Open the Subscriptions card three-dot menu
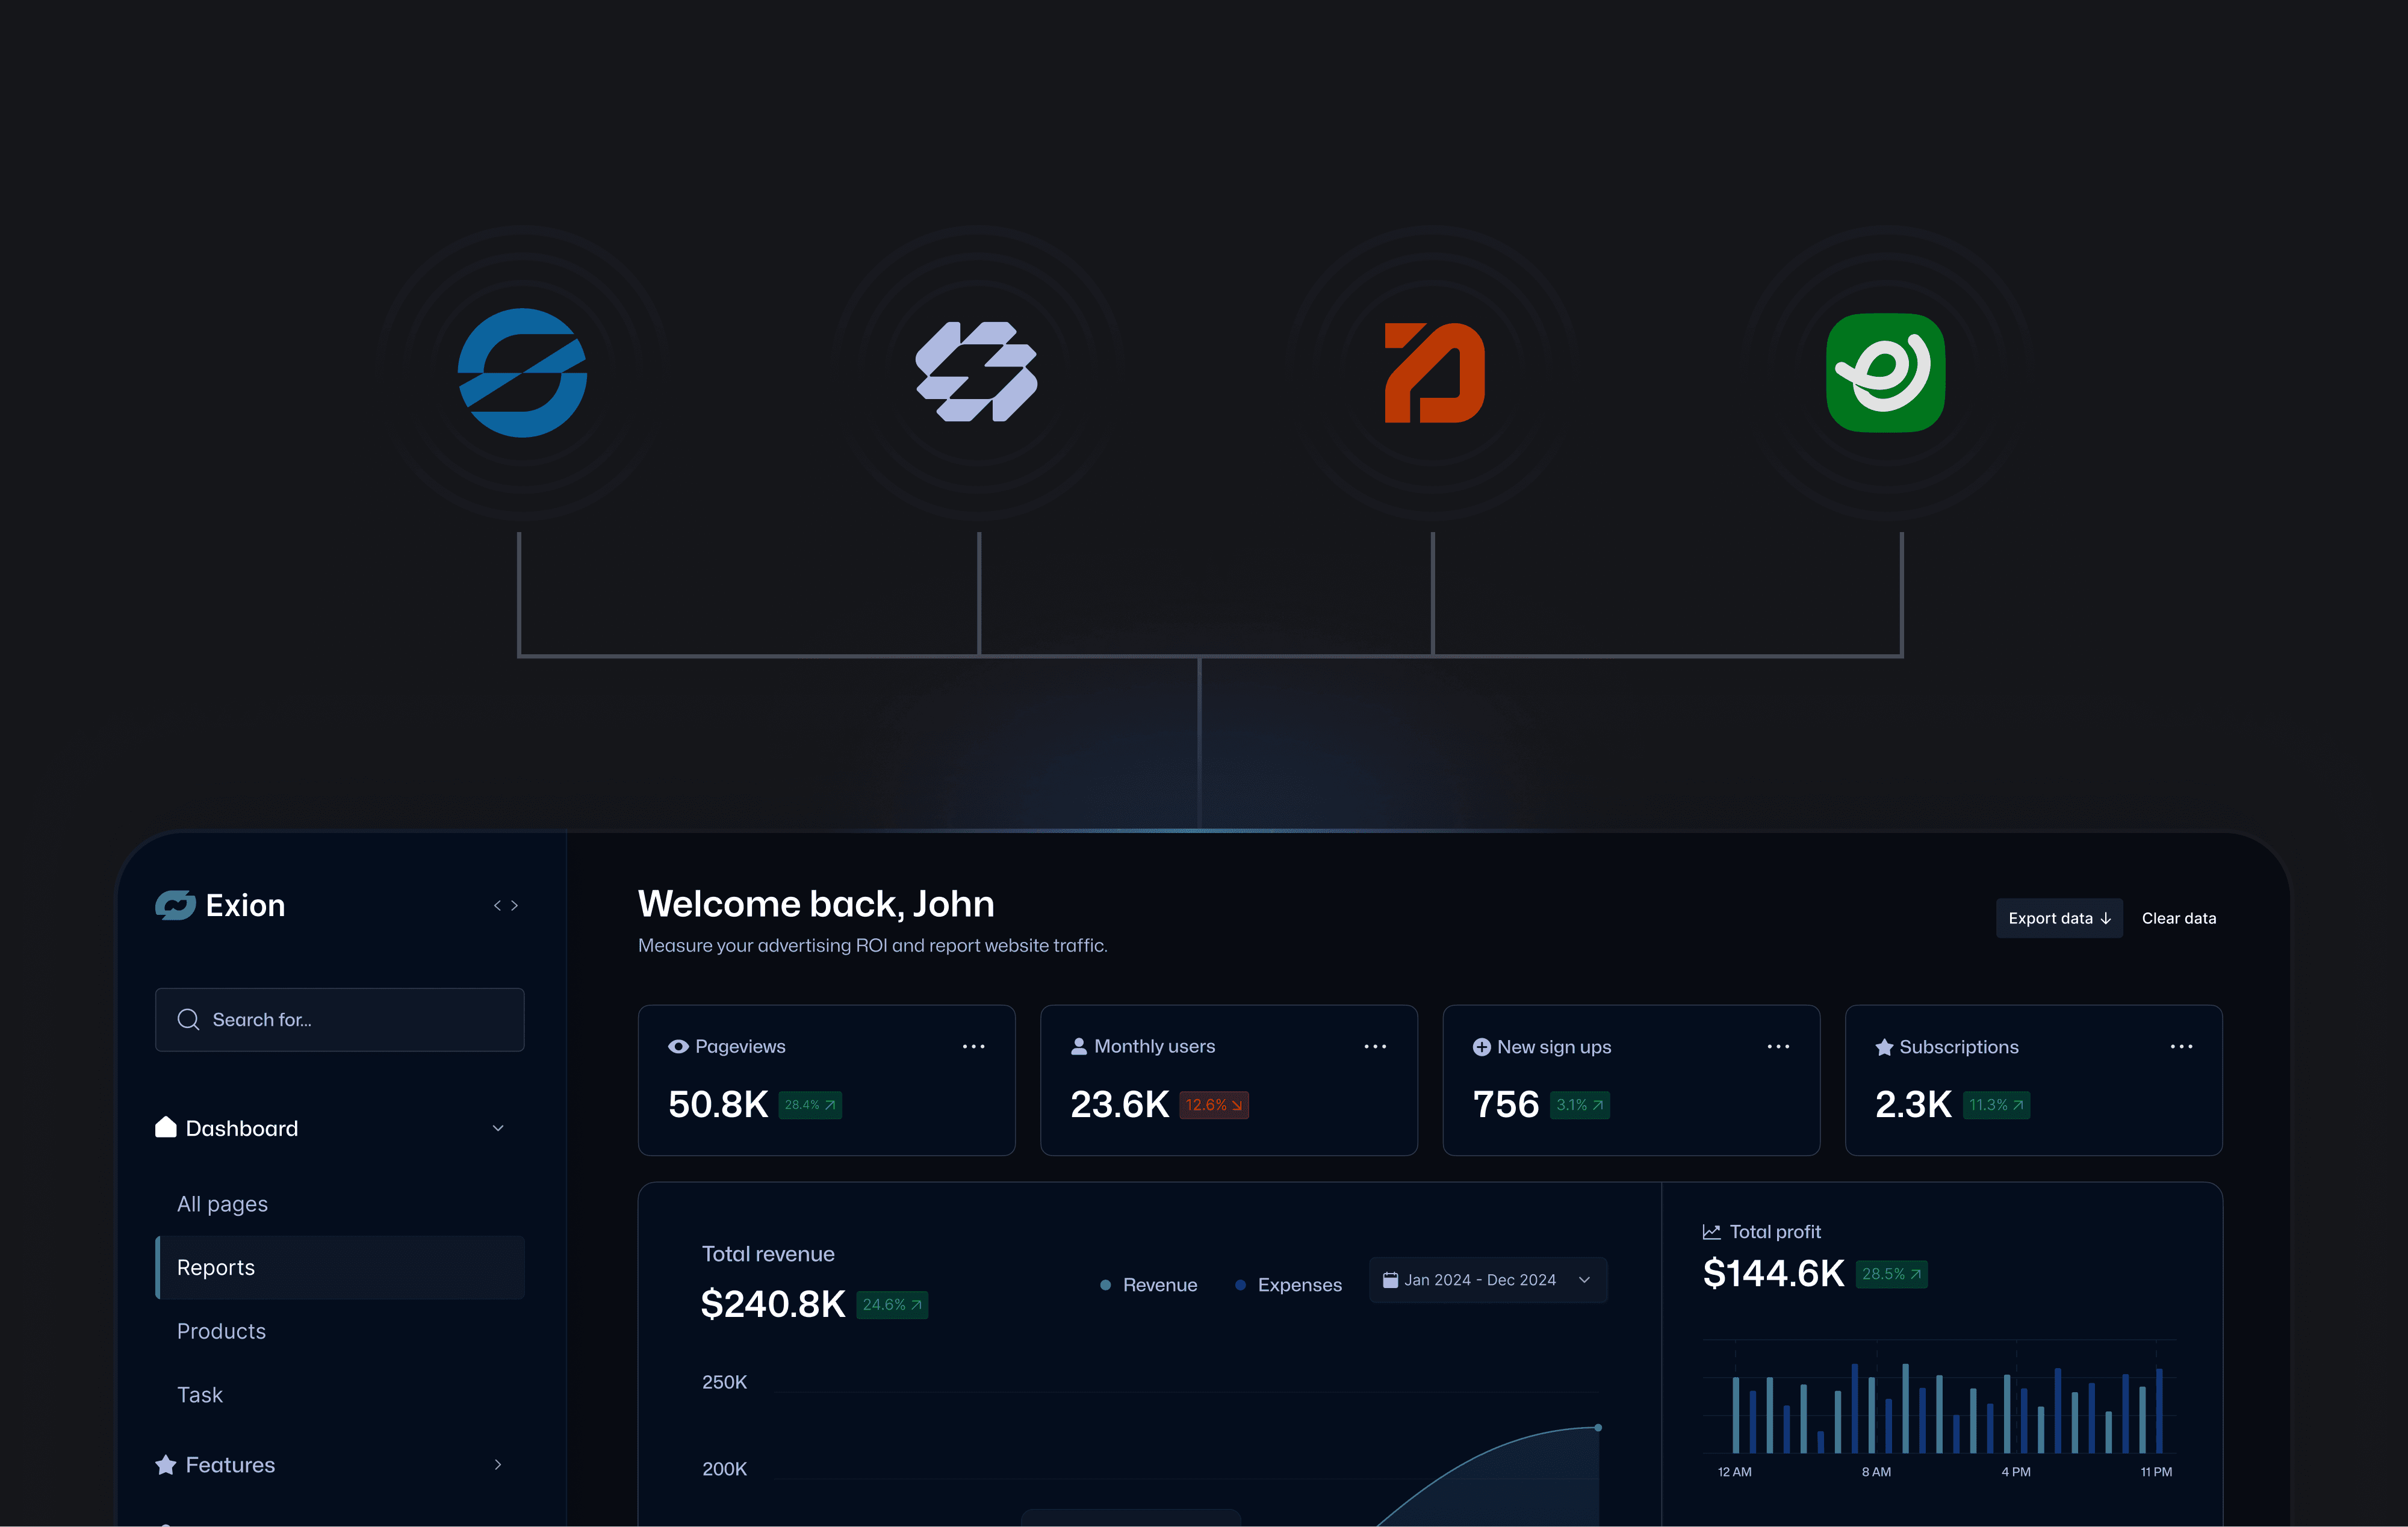 coord(2181,1046)
